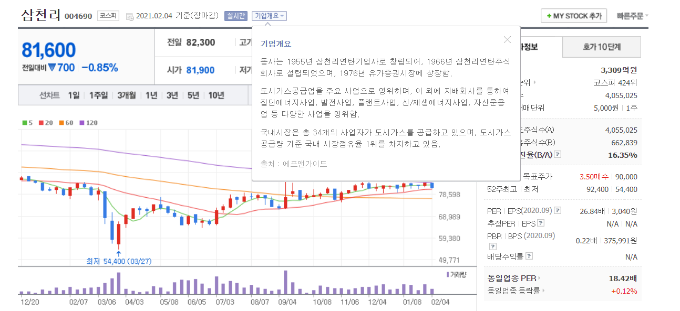The width and height of the screenshot is (680, 311).
Task: Click the 시가 81,900 value
Action: pyautogui.click(x=200, y=70)
